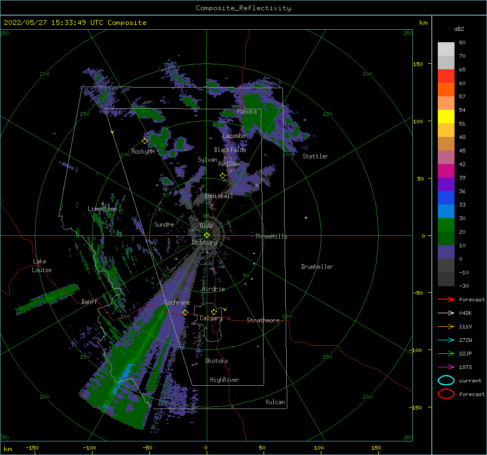Select the white 04DK arrow icon

pos(446,313)
